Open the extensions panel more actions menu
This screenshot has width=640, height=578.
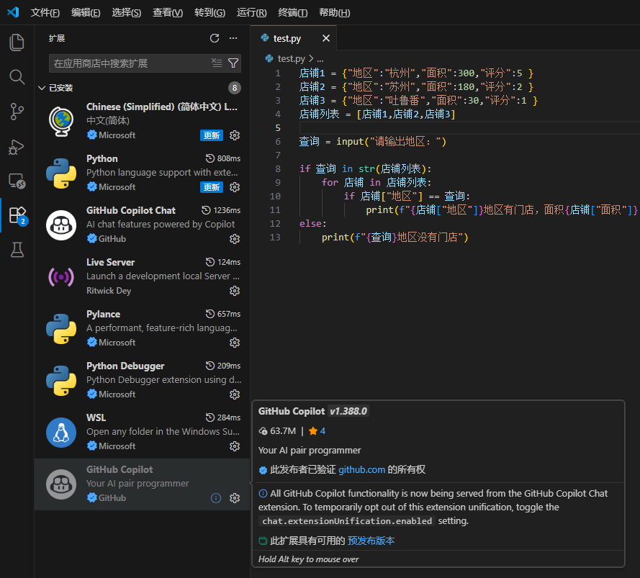point(233,38)
